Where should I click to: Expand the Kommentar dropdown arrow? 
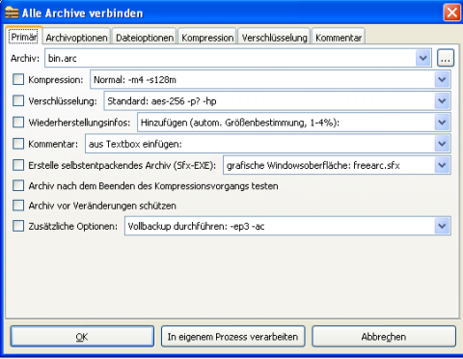click(443, 144)
